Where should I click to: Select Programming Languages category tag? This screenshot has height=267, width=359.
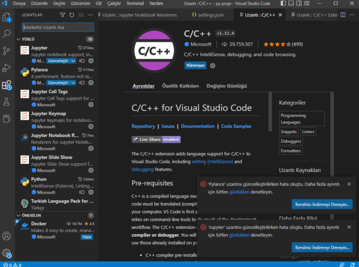(302, 119)
